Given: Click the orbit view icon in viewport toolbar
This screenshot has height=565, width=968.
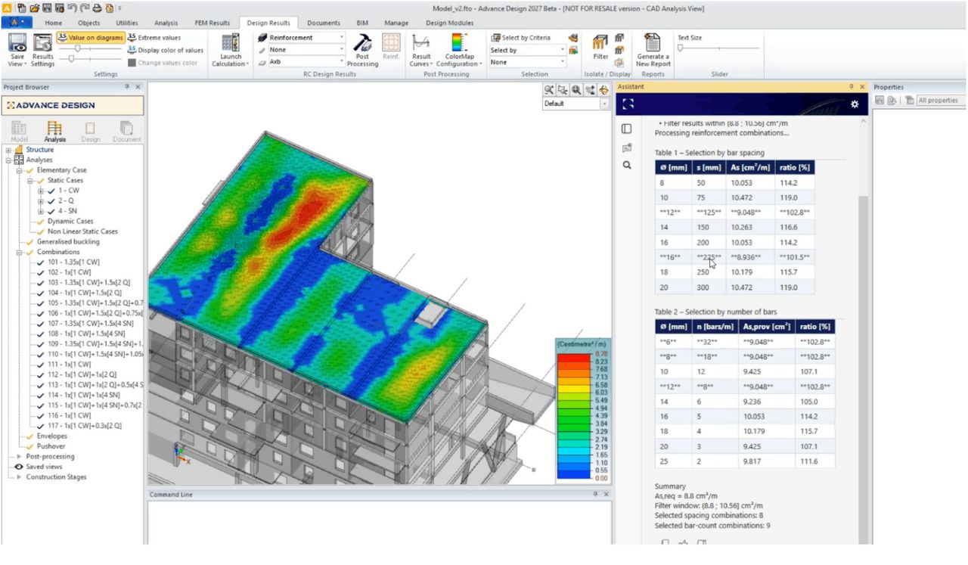Looking at the screenshot, I should [603, 89].
